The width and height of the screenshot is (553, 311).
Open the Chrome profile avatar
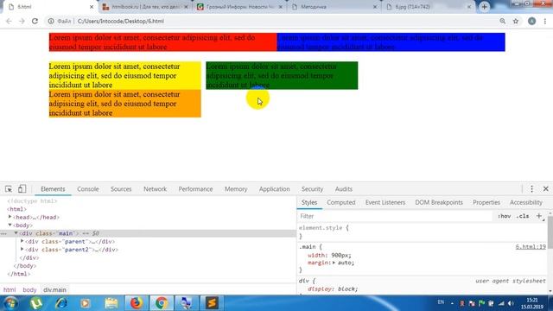tap(532, 21)
